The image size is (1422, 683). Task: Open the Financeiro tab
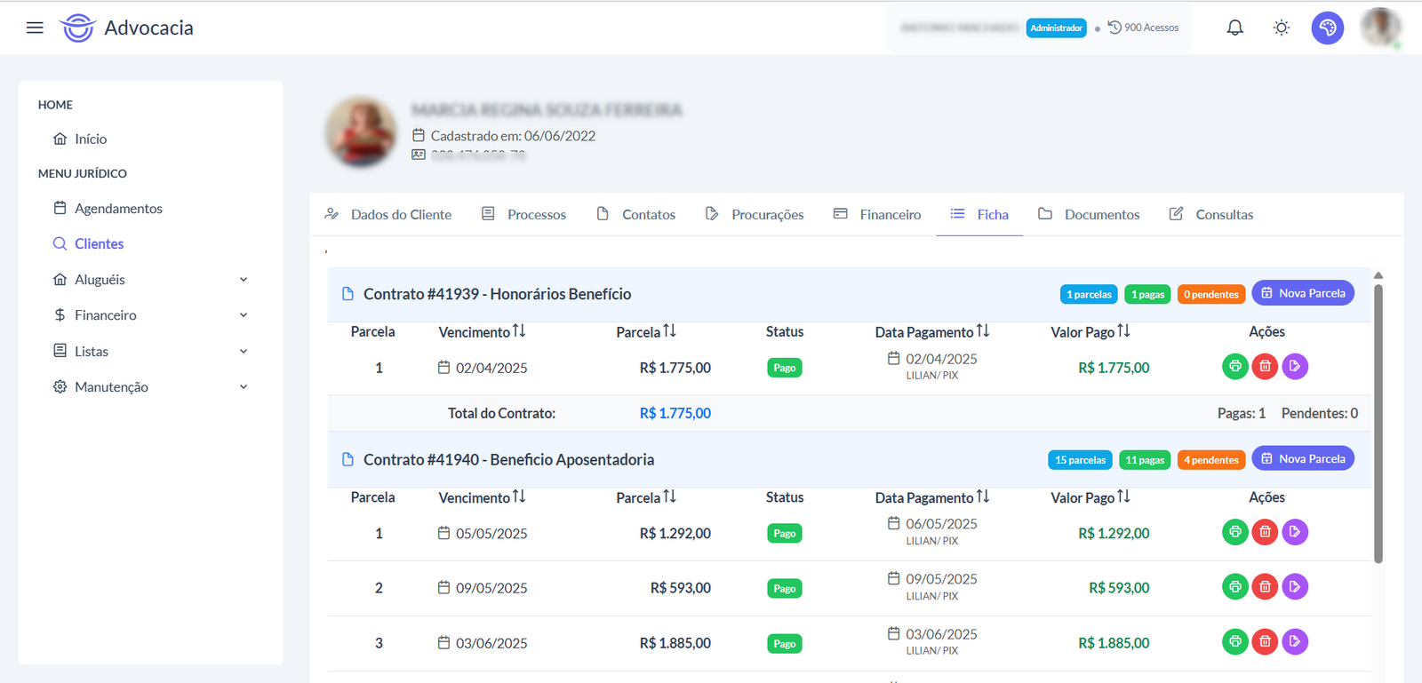[877, 214]
